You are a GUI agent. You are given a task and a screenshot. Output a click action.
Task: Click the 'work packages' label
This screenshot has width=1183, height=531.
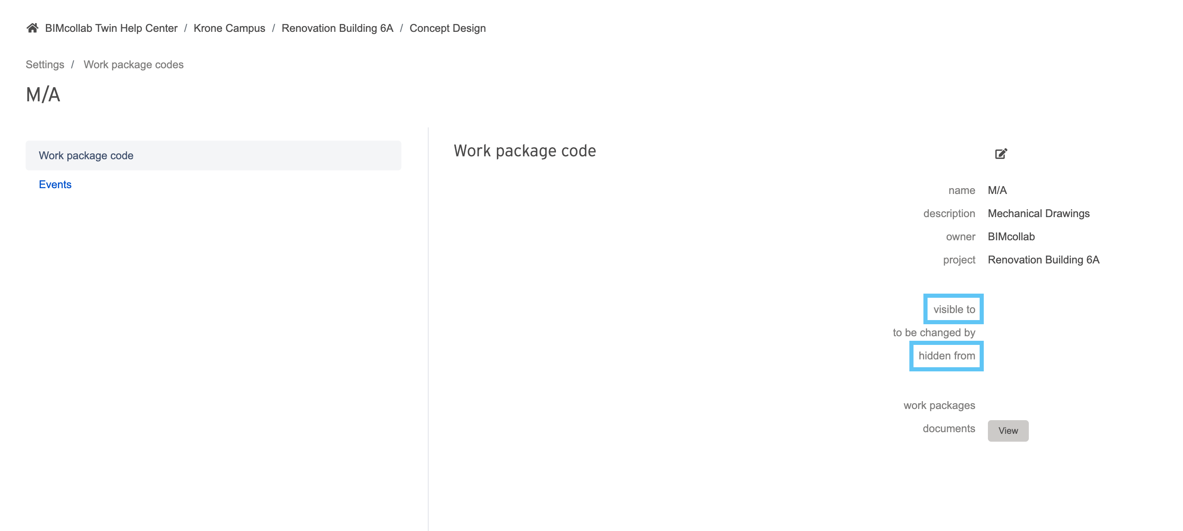click(940, 406)
